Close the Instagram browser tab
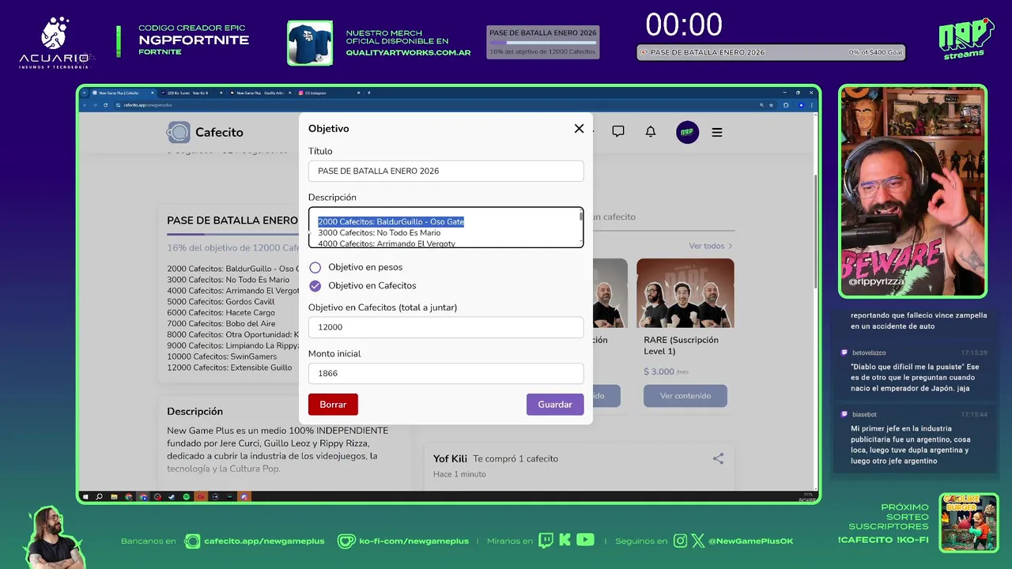Viewport: 1012px width, 569px height. click(357, 92)
